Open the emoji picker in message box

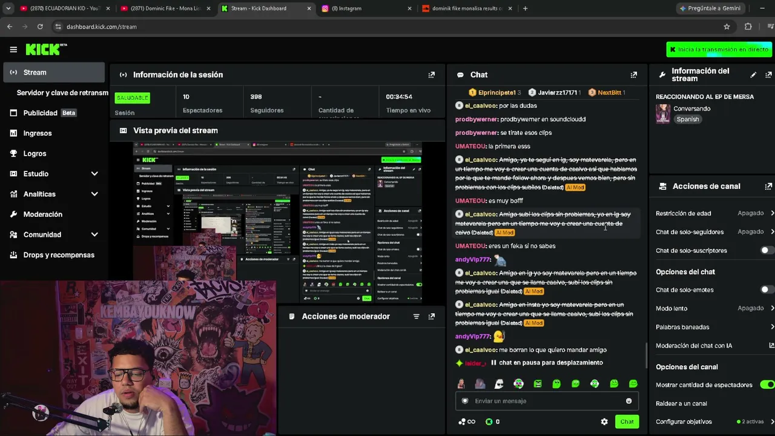pyautogui.click(x=628, y=401)
